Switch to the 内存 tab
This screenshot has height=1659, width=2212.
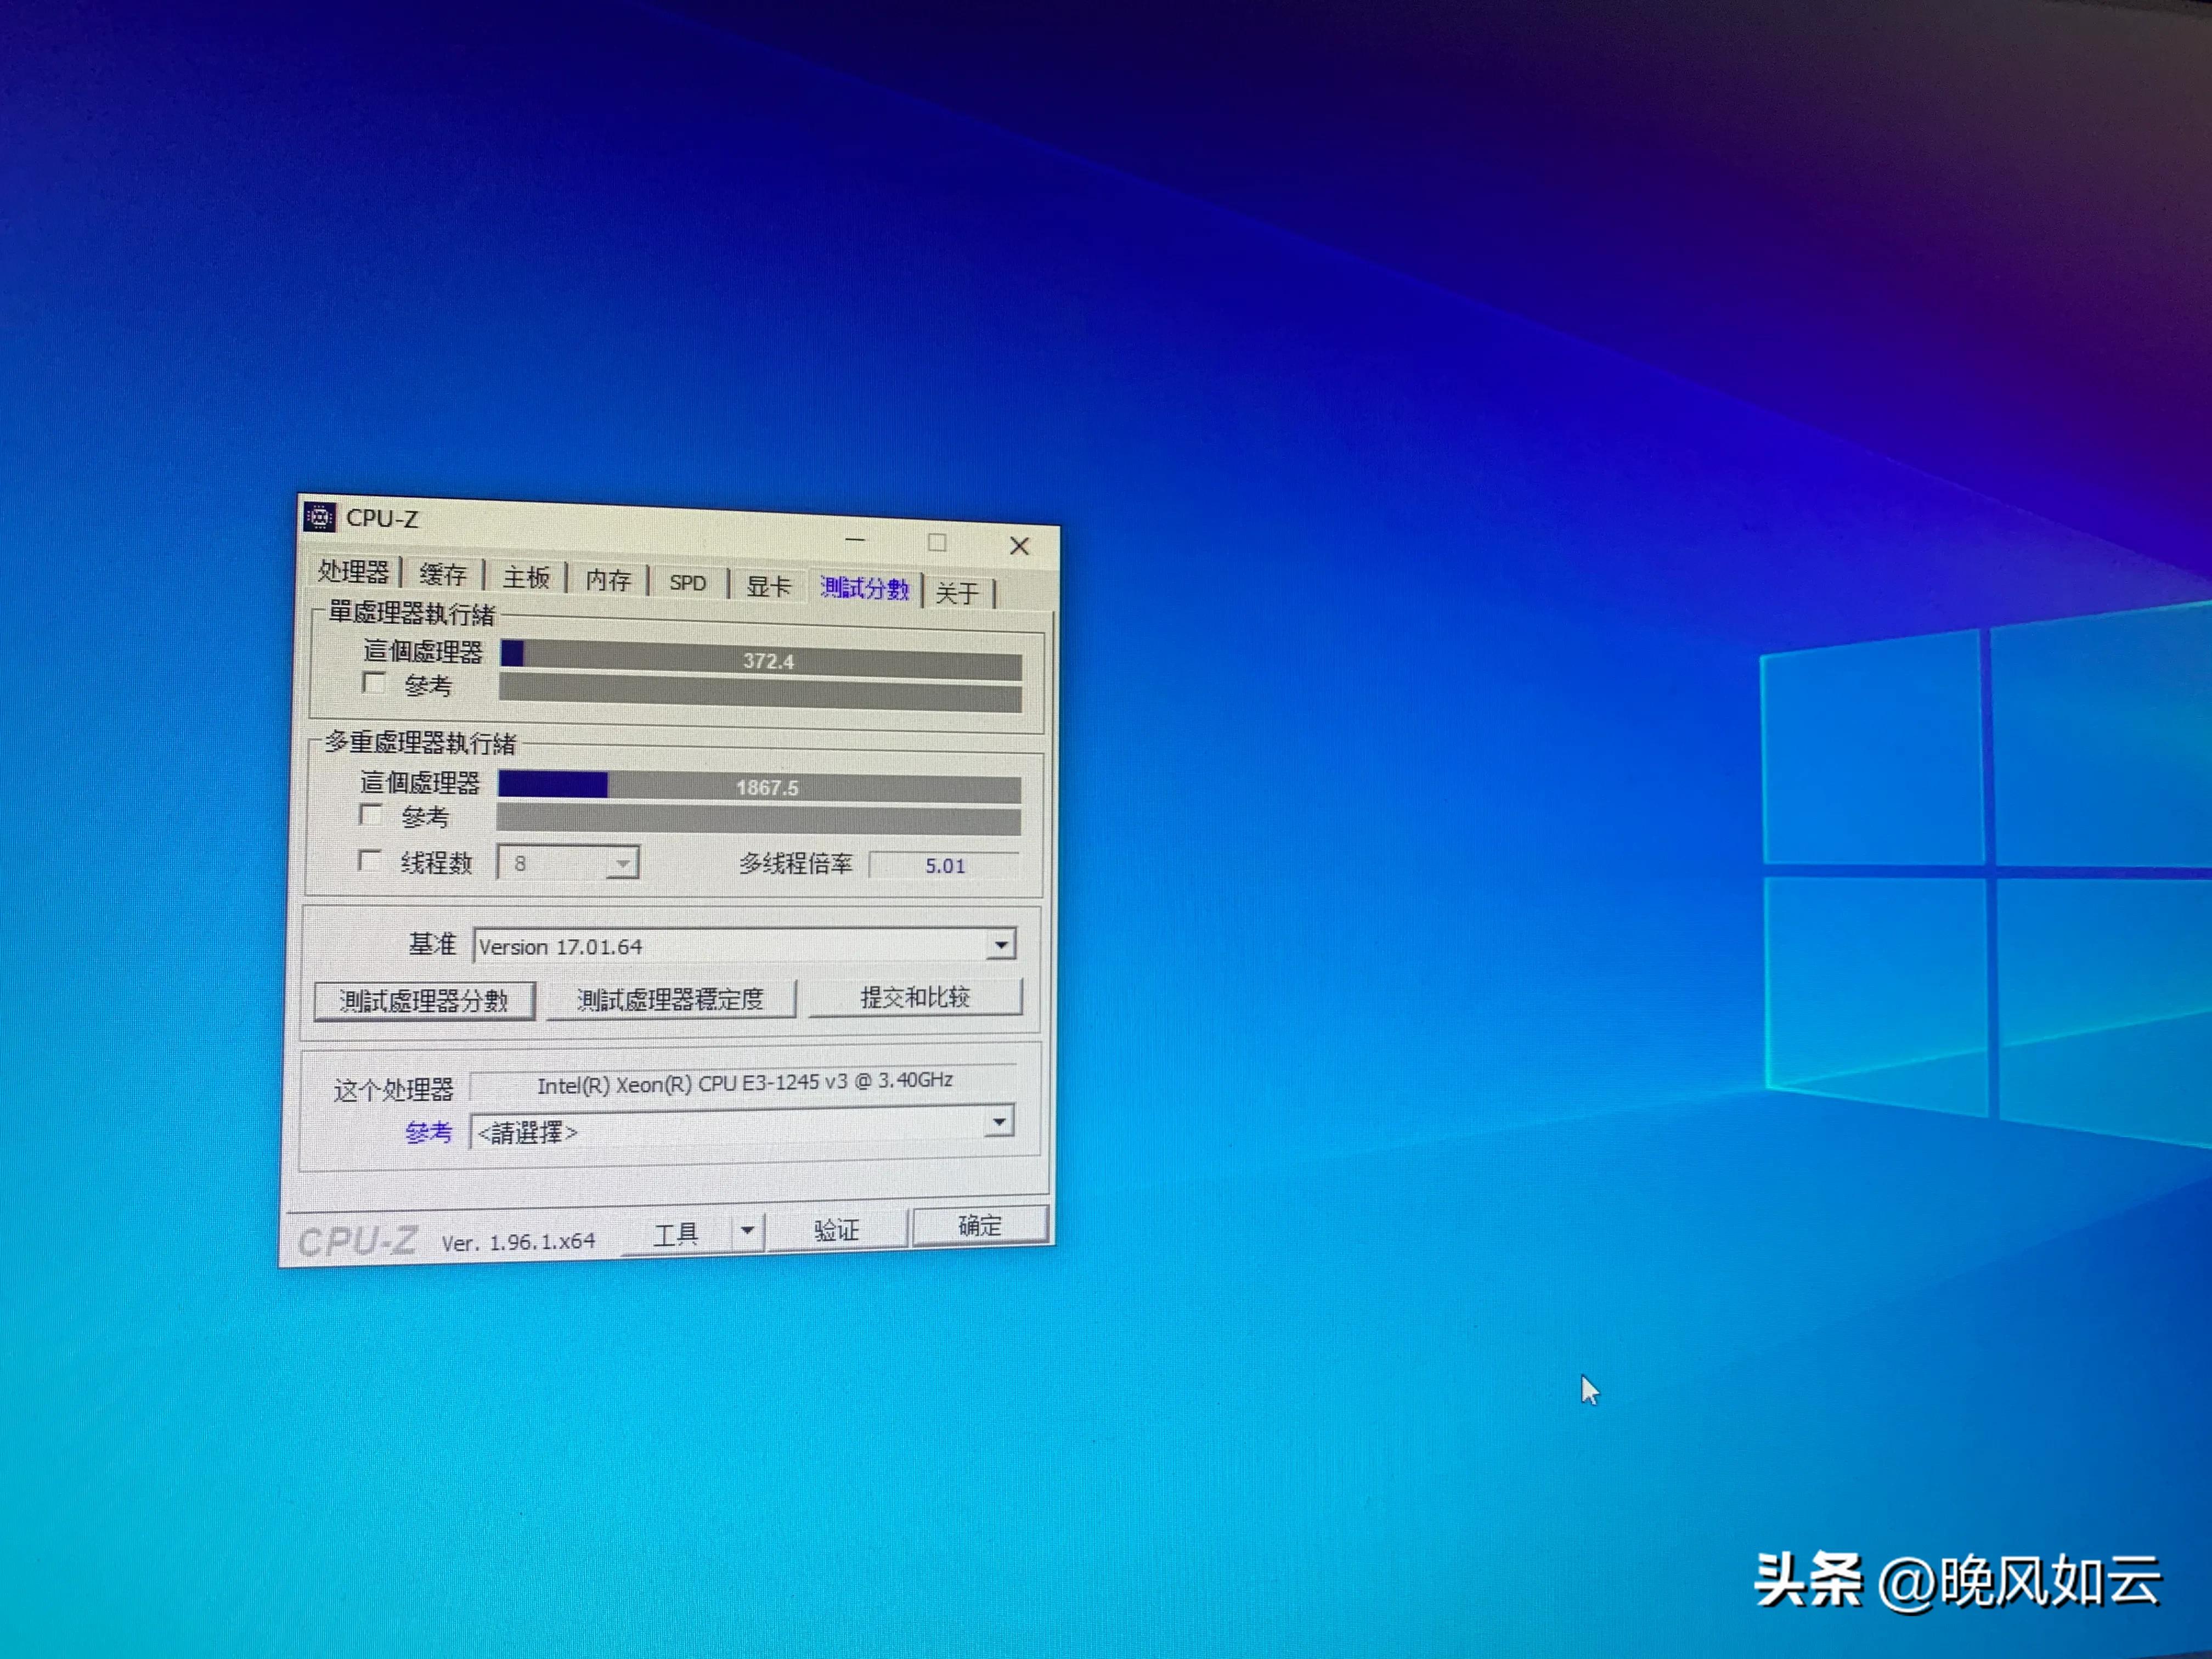[x=608, y=580]
